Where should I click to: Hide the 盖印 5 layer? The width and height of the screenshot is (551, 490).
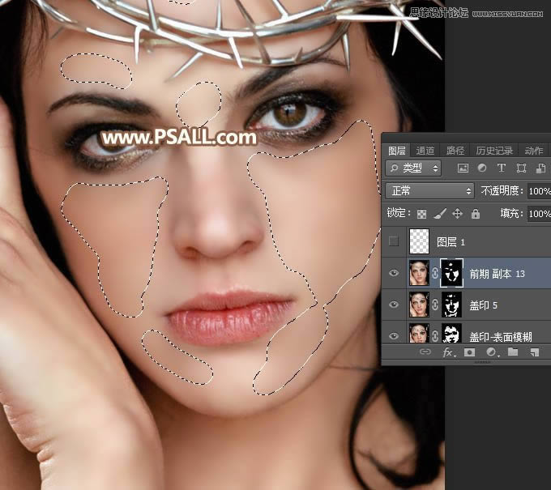coord(394,305)
